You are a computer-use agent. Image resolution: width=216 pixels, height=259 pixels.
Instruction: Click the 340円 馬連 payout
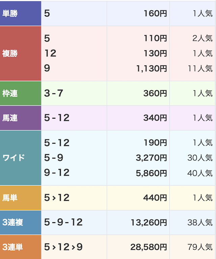pos(155,118)
